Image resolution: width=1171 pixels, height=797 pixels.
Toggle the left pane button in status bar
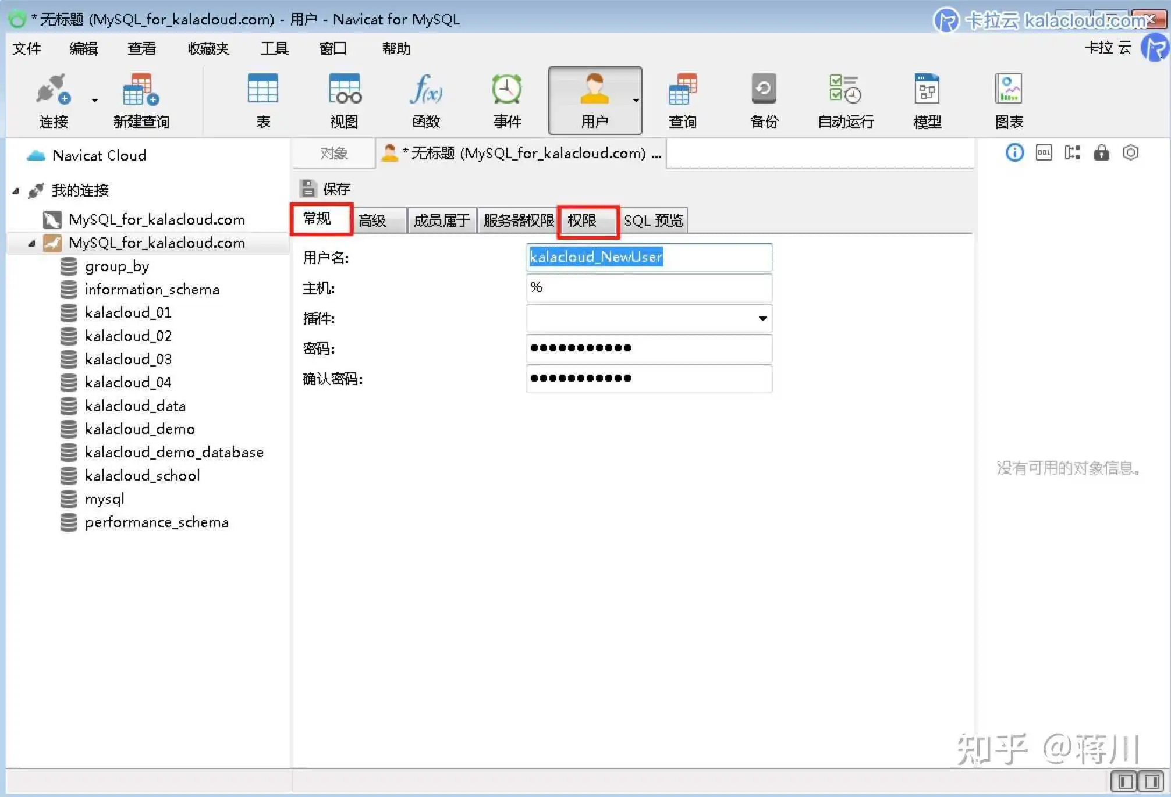[1125, 781]
